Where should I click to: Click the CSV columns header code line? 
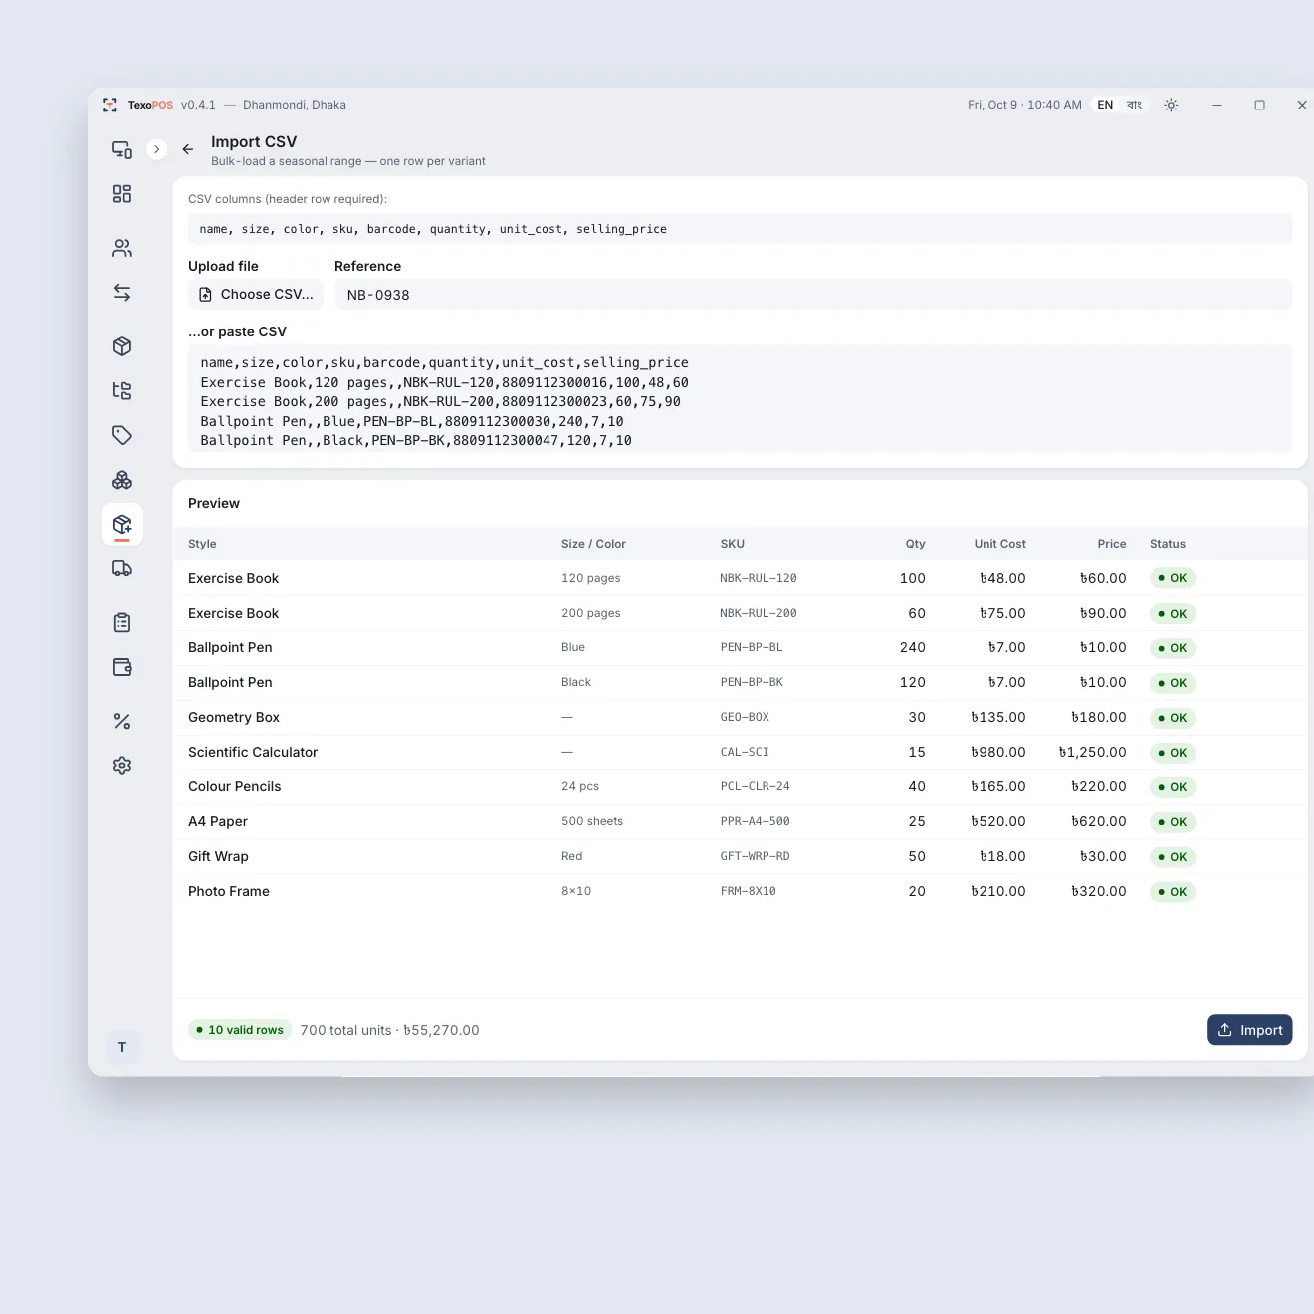coord(740,229)
